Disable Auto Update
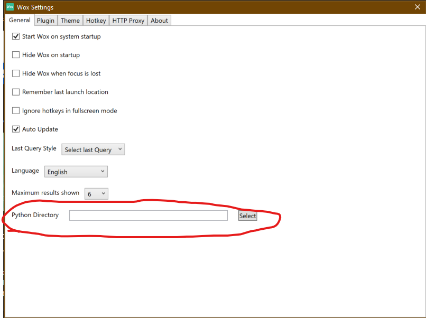426x318 pixels. coord(16,129)
